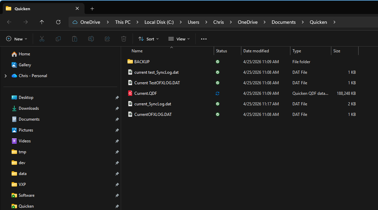The height and width of the screenshot is (210, 378).
Task: Open the BACKUP folder
Action: coord(142,62)
